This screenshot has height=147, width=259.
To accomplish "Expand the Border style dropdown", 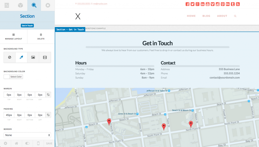I will (27, 135).
